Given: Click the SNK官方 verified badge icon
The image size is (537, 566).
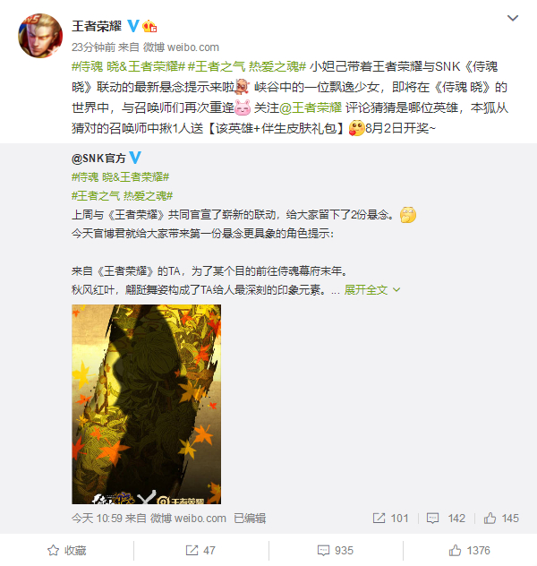Looking at the screenshot, I should 135,158.
